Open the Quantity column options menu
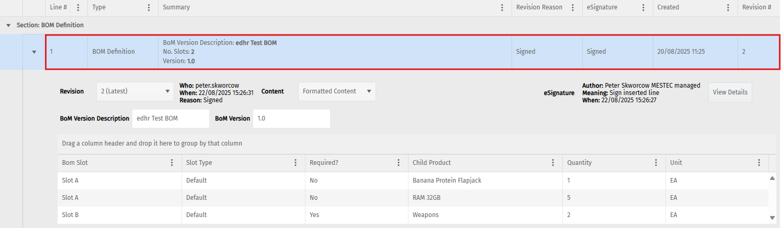Viewport: 781px width, 228px height. coord(656,163)
